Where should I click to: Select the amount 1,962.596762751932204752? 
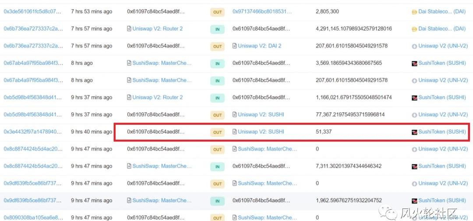(x=349, y=200)
